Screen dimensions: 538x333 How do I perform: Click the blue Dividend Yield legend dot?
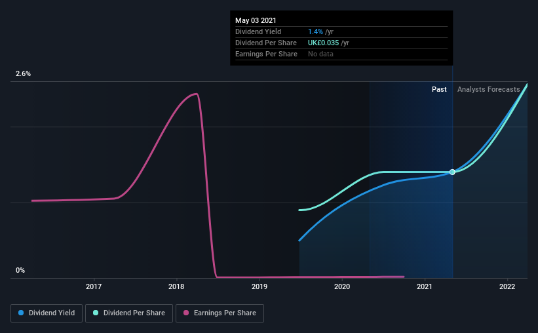point(21,313)
